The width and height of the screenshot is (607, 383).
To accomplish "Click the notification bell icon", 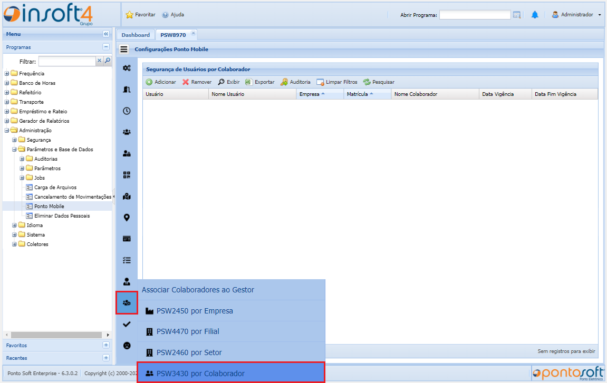I will click(534, 15).
